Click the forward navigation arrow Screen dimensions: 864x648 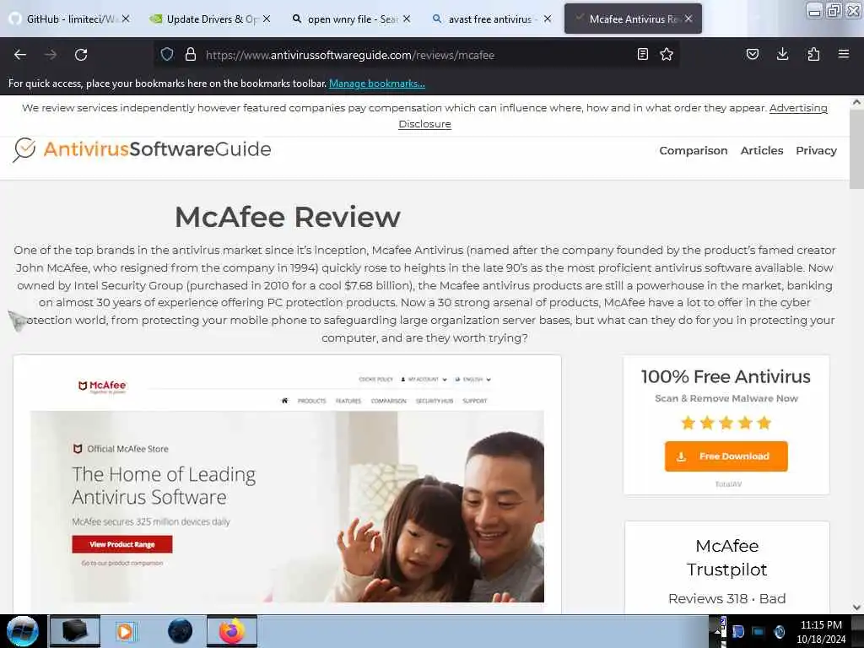(51, 55)
